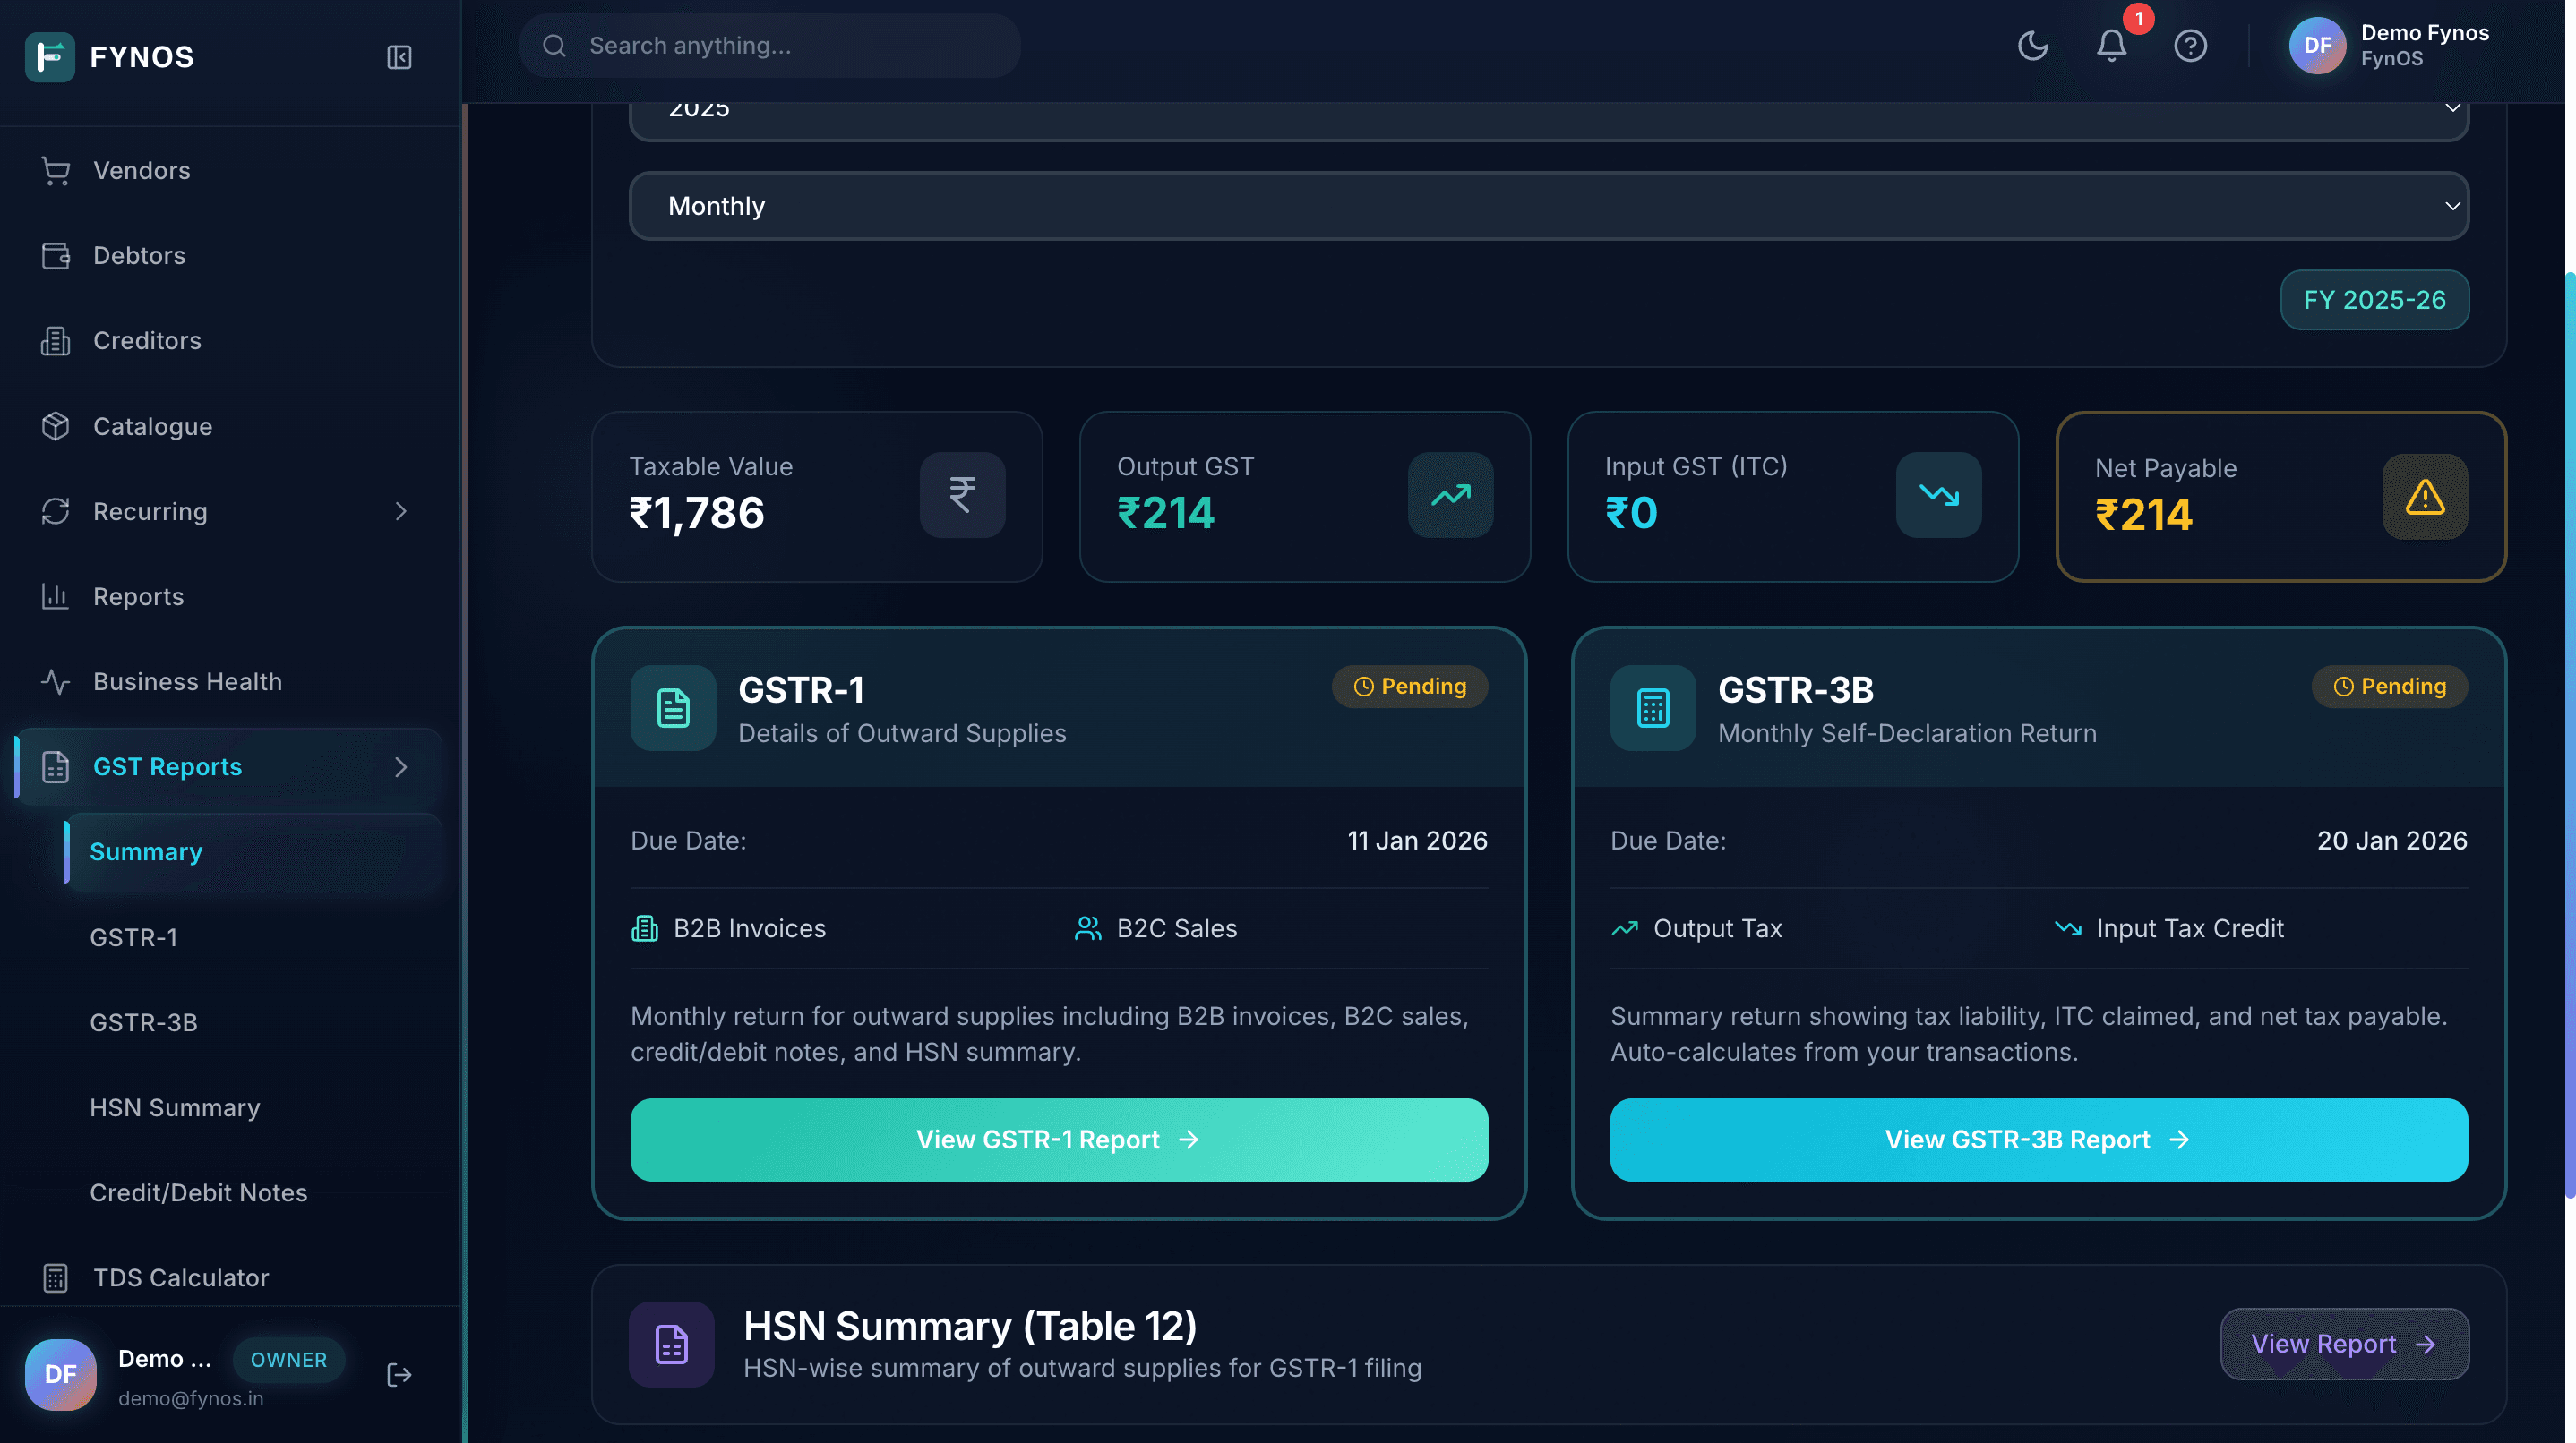The image size is (2576, 1443).
Task: Select the FY 2025-26 chip
Action: click(2374, 300)
